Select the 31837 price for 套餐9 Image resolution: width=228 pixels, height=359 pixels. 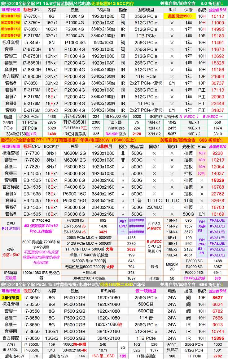(x=217, y=110)
